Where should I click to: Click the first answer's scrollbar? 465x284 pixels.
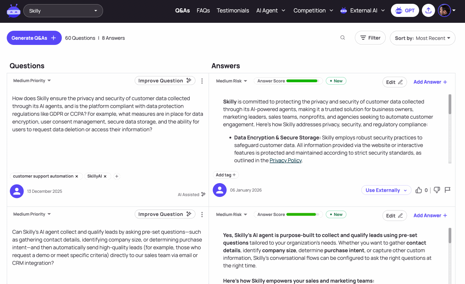click(450, 104)
